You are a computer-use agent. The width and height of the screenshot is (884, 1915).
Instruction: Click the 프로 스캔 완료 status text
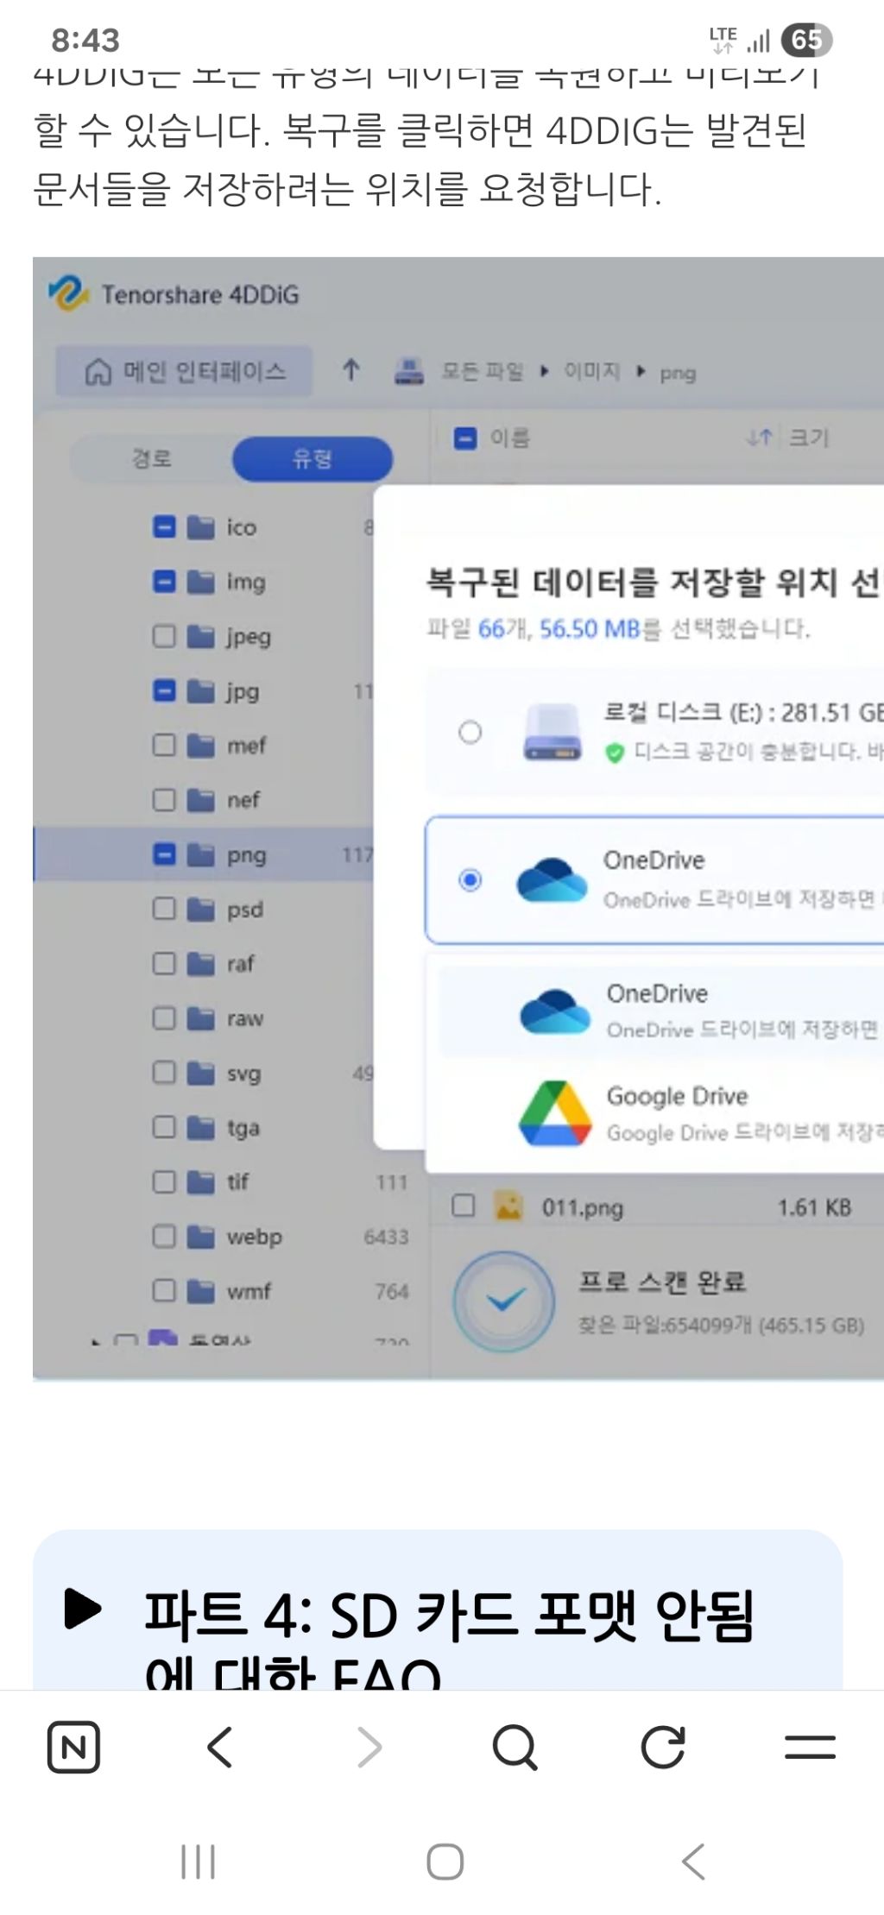click(662, 1282)
